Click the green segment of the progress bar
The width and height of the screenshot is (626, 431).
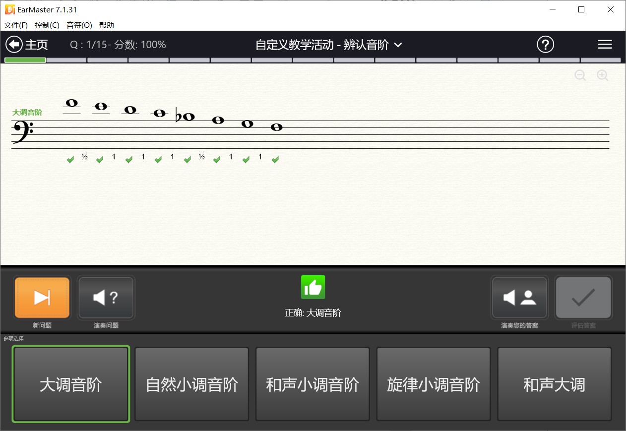[24, 60]
